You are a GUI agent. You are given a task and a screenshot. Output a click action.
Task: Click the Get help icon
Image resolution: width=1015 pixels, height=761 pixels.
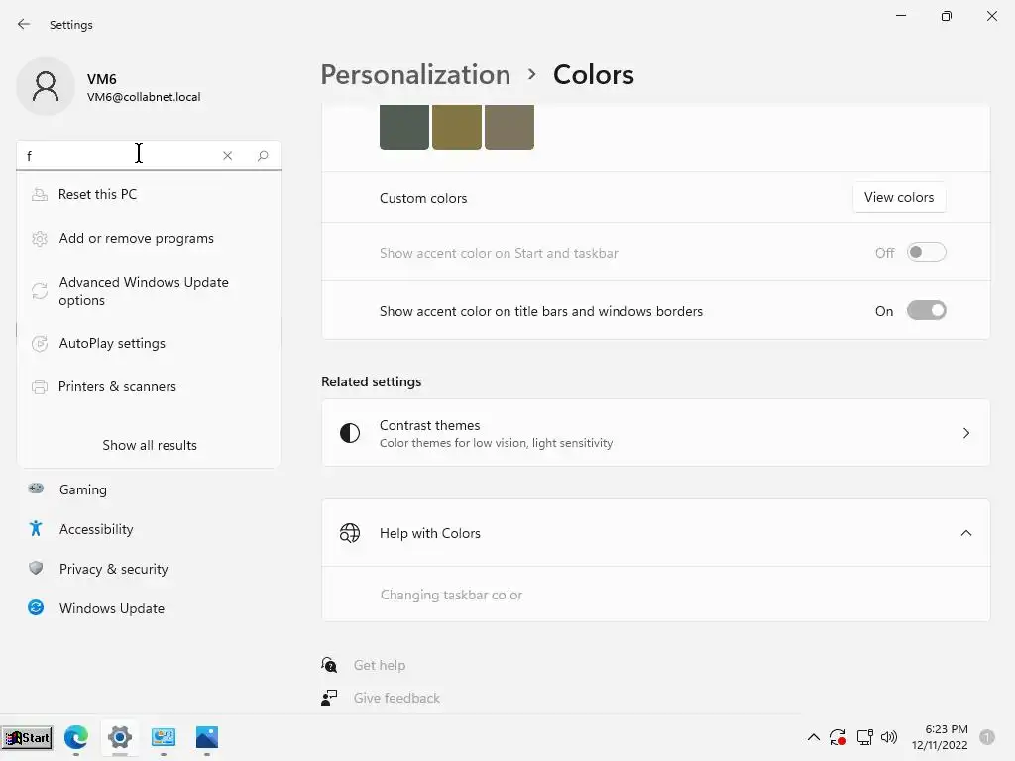click(x=329, y=665)
